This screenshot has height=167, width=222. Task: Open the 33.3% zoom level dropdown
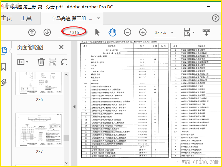click(x=172, y=33)
